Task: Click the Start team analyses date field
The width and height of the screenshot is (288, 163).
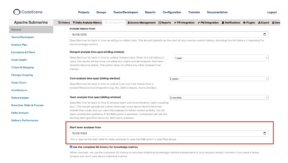Action: pos(165,133)
